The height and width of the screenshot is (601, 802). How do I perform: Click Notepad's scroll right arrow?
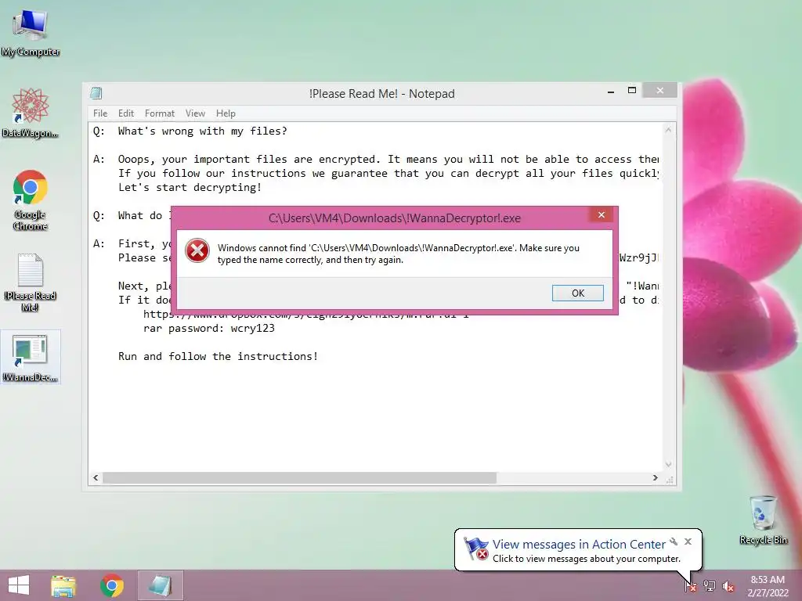(x=656, y=478)
